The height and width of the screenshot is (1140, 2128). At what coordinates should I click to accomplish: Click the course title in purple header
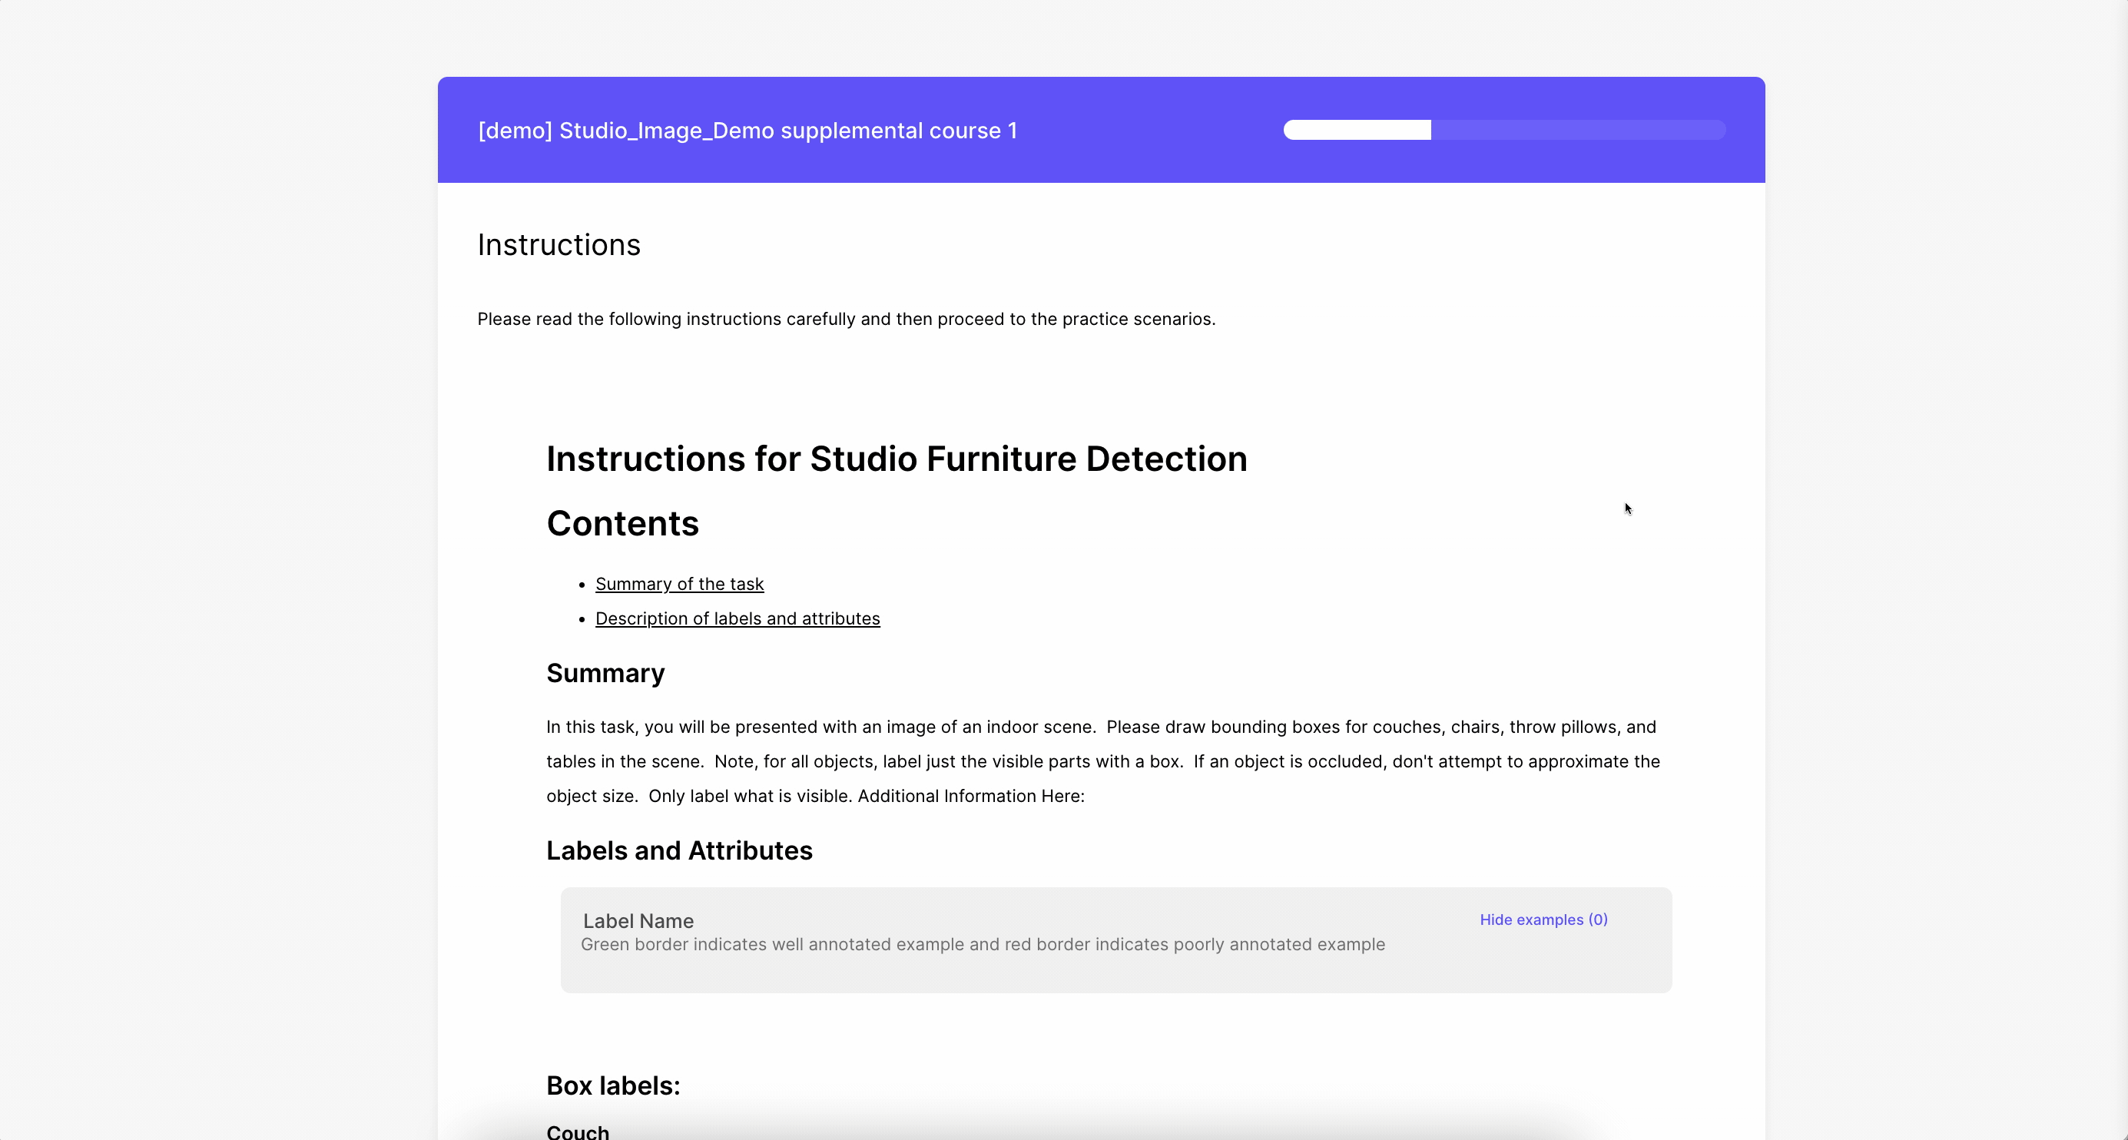(x=747, y=131)
